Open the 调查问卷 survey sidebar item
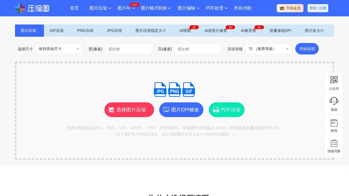The image size is (349, 196). point(334,146)
